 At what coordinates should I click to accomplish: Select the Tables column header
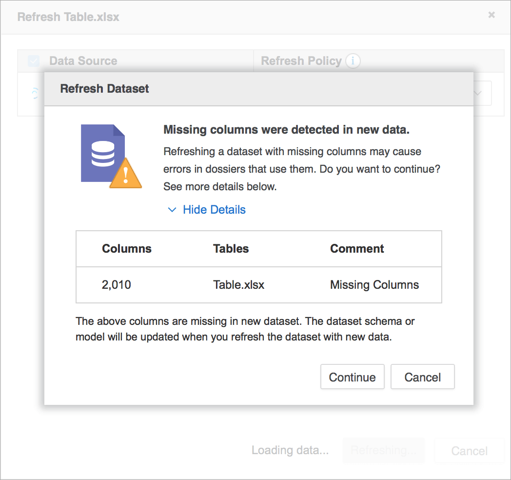click(x=231, y=249)
